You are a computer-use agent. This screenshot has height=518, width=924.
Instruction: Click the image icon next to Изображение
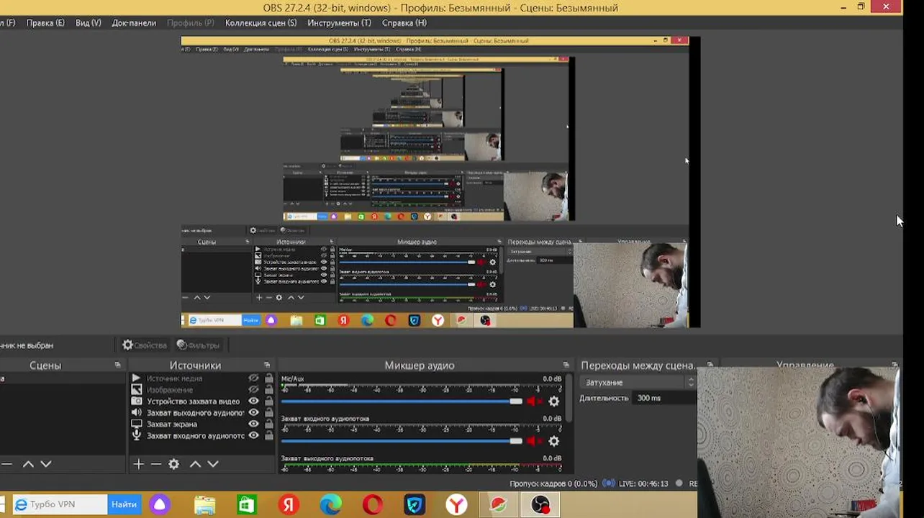click(x=136, y=390)
